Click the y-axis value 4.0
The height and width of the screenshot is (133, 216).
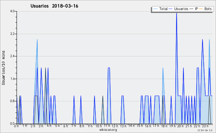click(x=12, y=11)
